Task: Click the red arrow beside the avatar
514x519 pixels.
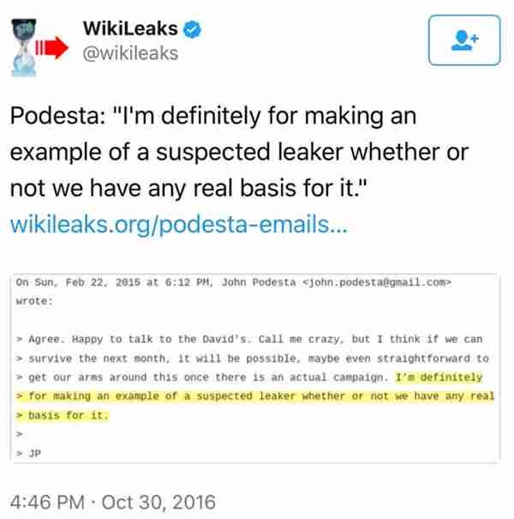Action: coord(52,48)
